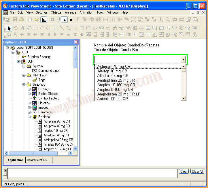The image size is (208, 188).
Task: Open the Animation menu
Action: click(x=86, y=12)
